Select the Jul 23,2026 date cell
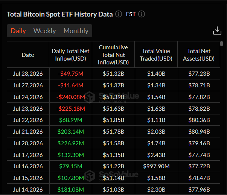Viewport: 227px width, 195px height. coord(28,108)
